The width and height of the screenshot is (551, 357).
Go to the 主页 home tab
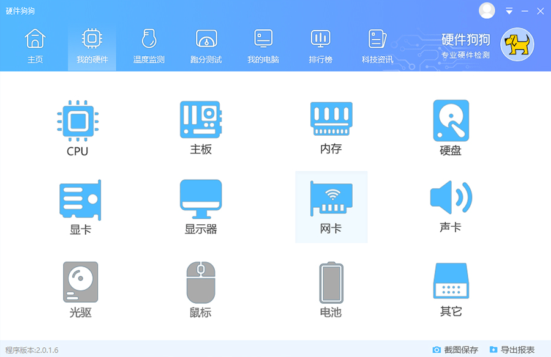point(35,46)
